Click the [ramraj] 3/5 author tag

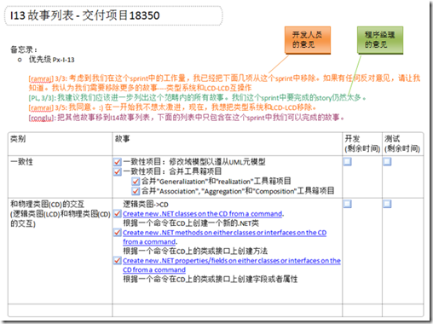click(x=41, y=107)
